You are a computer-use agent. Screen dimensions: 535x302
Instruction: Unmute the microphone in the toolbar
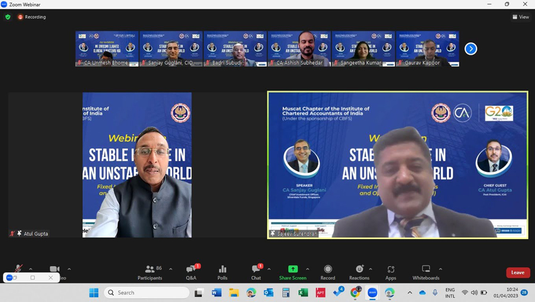[18, 269]
